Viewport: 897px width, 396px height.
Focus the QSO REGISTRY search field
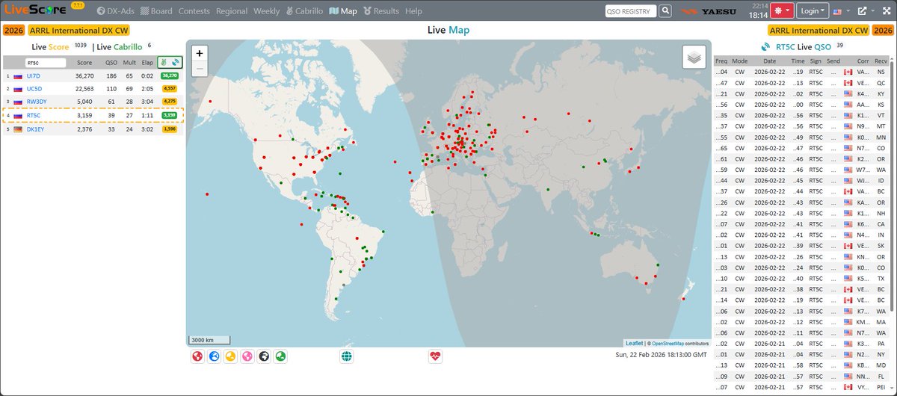[631, 11]
